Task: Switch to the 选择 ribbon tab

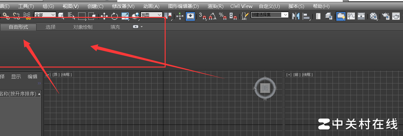Action: pyautogui.click(x=50, y=27)
